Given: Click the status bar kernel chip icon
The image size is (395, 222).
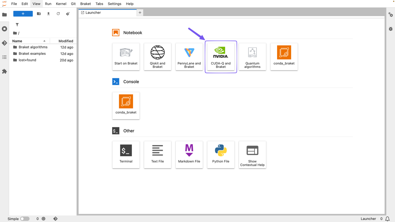Looking at the screenshot, I should click(x=44, y=219).
